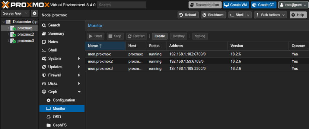Screen dimensions: 309x129
Task: Expand the Disks submenu arrow
Action: [79, 83]
